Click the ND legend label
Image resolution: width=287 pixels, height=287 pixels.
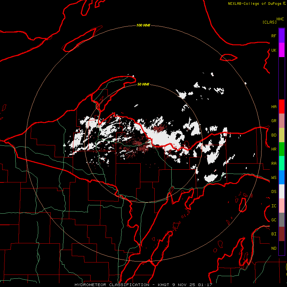pos(274,248)
